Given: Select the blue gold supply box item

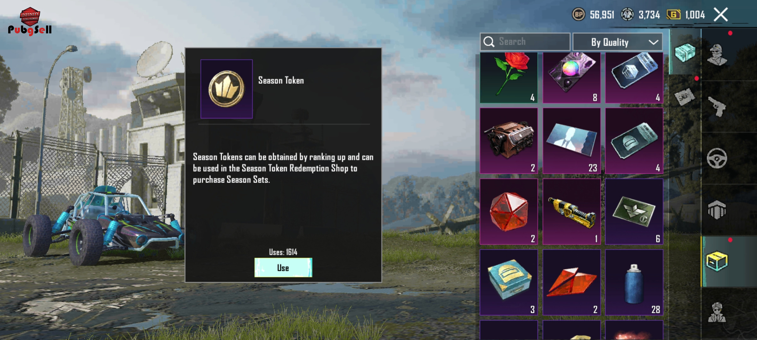Looking at the screenshot, I should [509, 282].
